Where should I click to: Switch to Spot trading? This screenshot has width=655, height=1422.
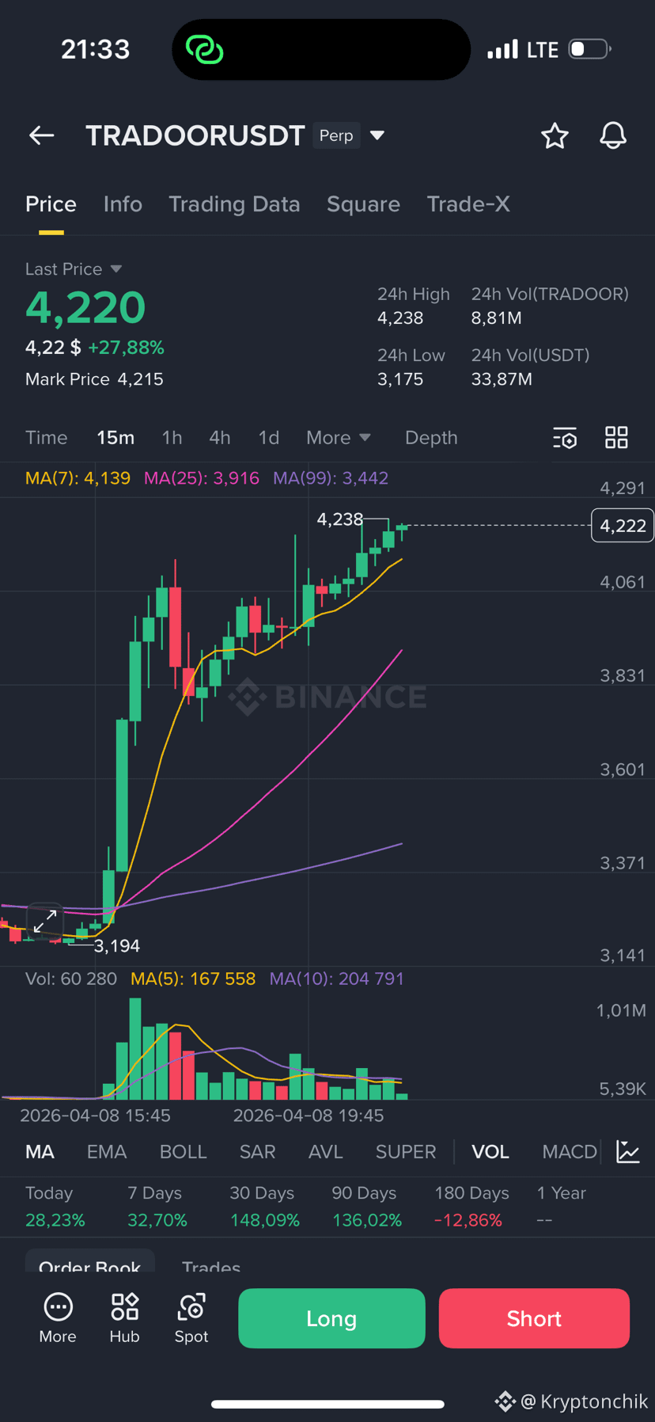191,1318
